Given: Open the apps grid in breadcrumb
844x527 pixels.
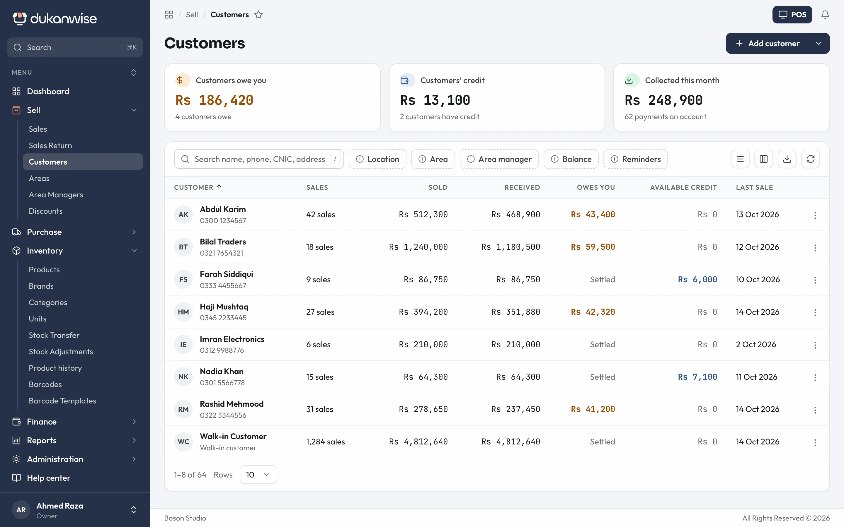Looking at the screenshot, I should (169, 15).
